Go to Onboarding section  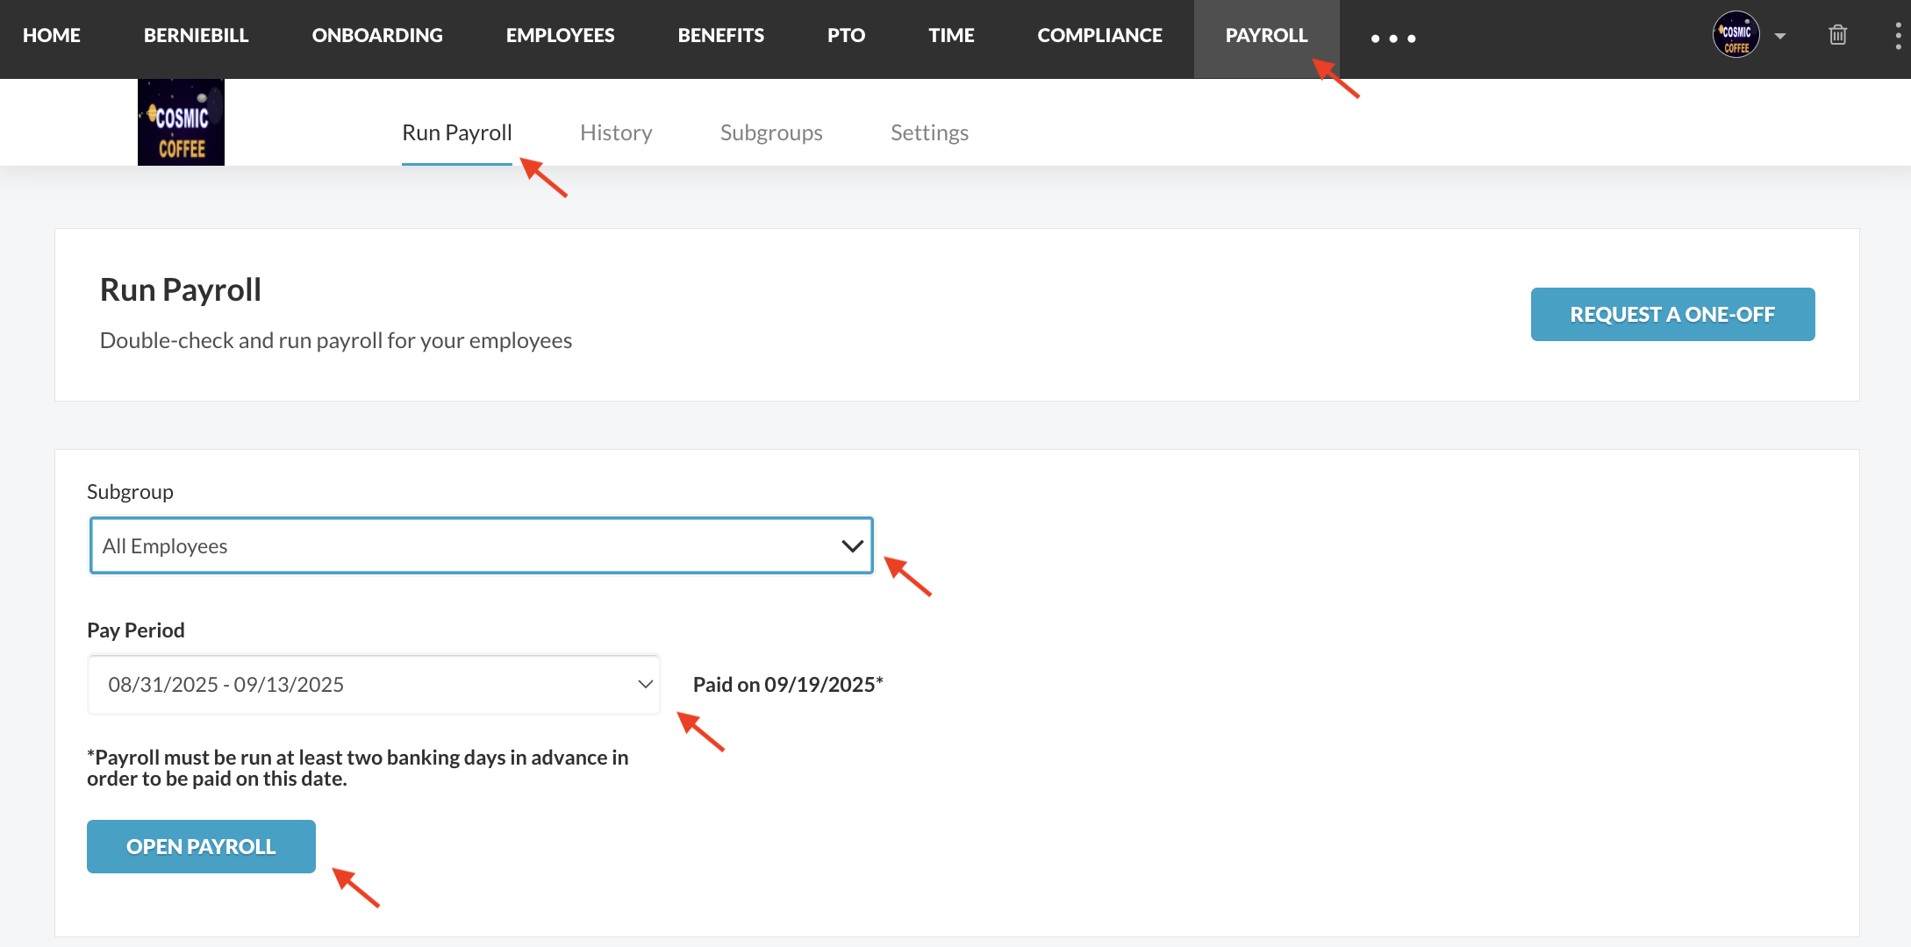[377, 35]
